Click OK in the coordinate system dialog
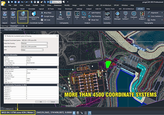Screen dimensions: 164x115 tap(41, 102)
